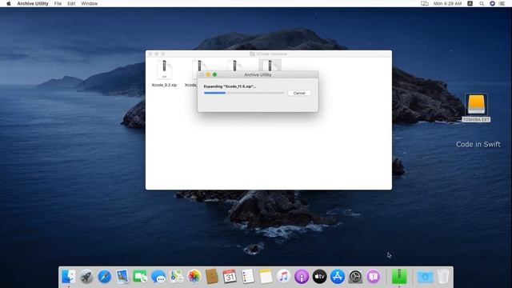Open System Preferences gear in Dock
This screenshot has width=512, height=288.
(355, 277)
